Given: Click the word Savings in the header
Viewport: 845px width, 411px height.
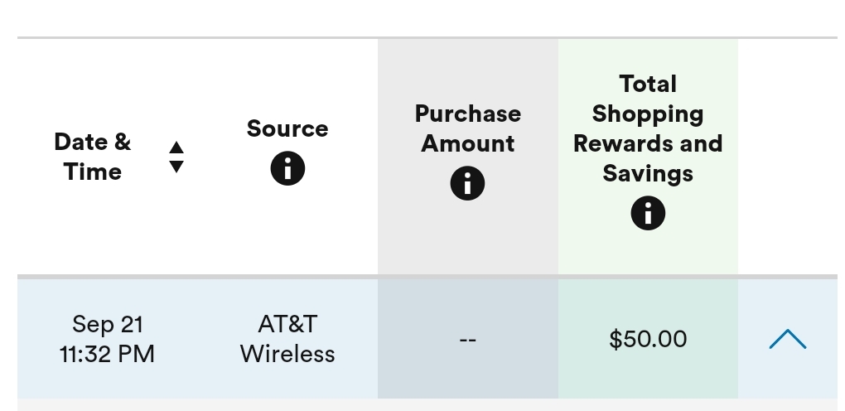Looking at the screenshot, I should 648,174.
